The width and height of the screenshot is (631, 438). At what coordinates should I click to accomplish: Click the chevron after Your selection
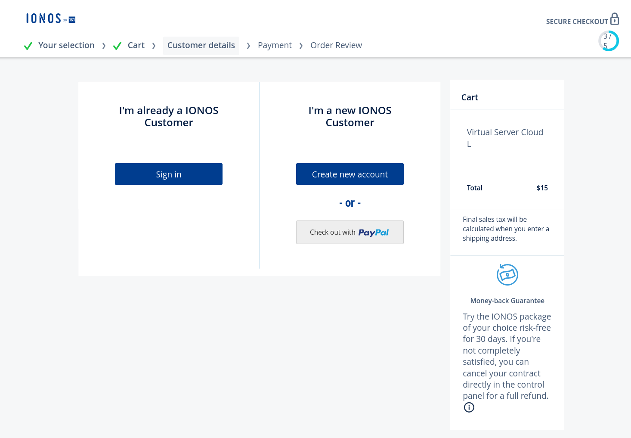[104, 46]
